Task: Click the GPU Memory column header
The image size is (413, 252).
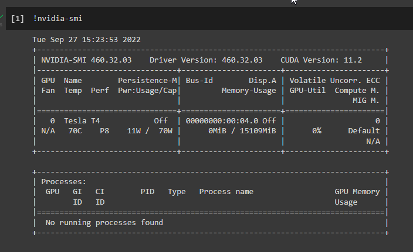Action: (x=357, y=191)
